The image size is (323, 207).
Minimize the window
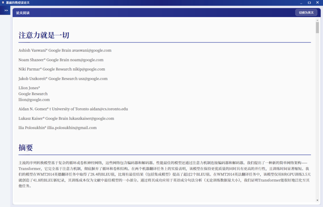click(x=301, y=3)
